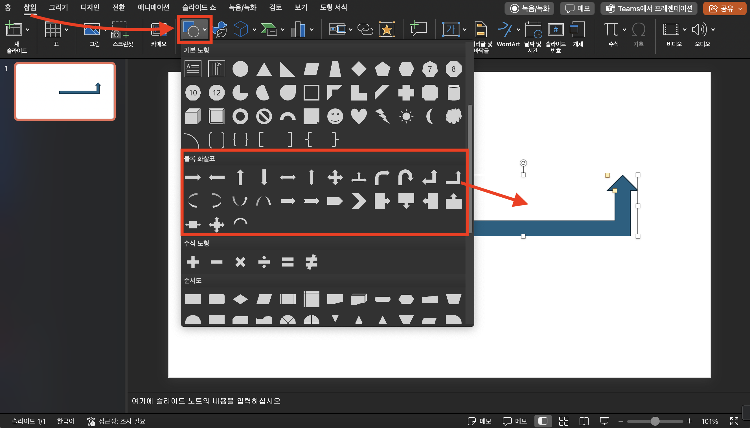
Task: Expand the table dropdown arrow
Action: coord(67,30)
